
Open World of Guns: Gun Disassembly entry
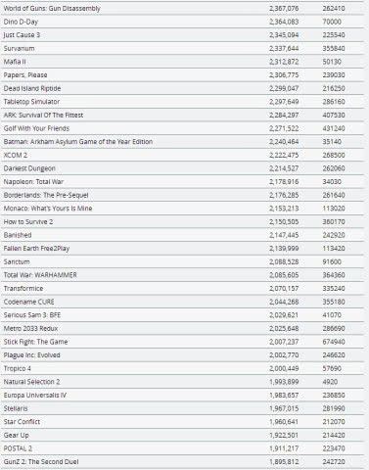52,9
